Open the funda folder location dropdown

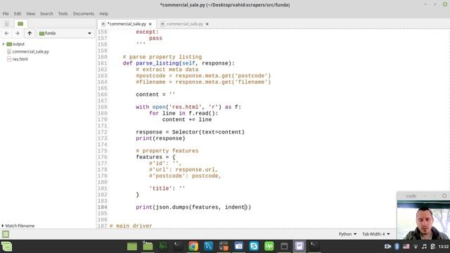click(65, 33)
